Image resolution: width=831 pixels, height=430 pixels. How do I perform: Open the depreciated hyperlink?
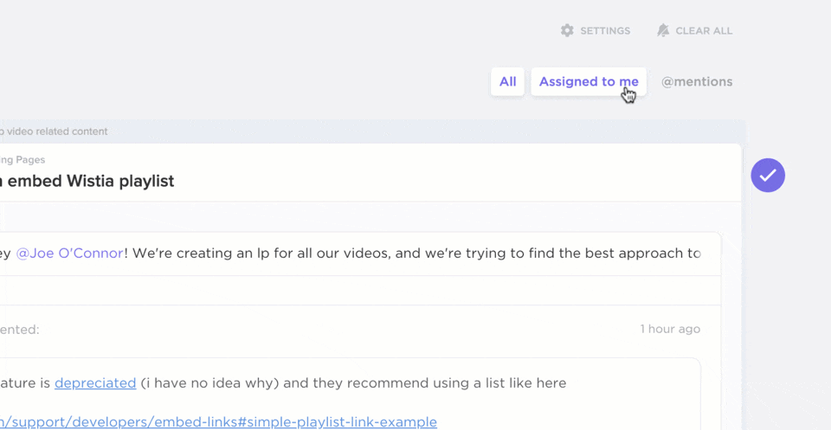click(x=95, y=382)
